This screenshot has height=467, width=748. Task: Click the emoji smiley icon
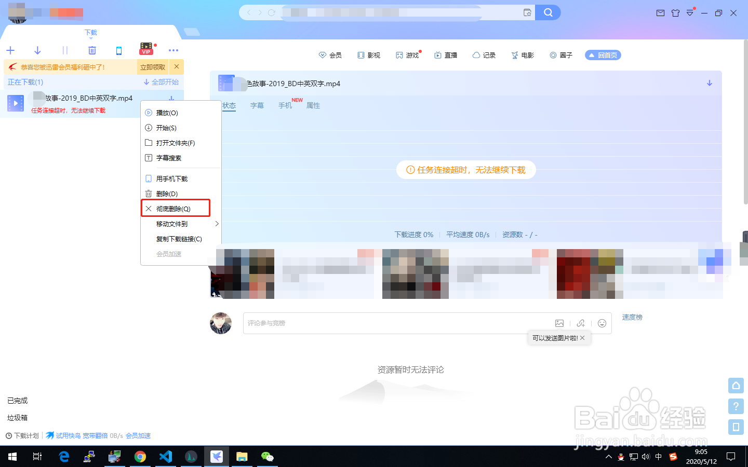(602, 323)
